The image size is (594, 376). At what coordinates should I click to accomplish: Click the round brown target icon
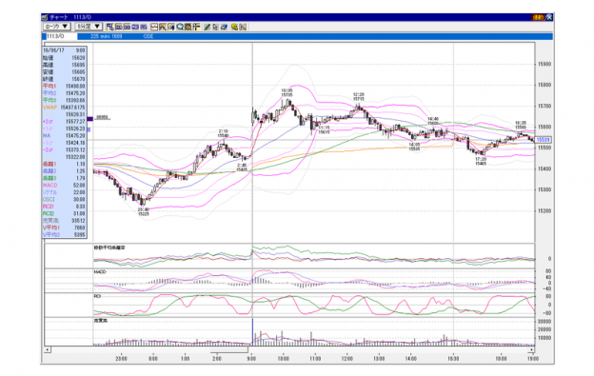click(x=188, y=27)
